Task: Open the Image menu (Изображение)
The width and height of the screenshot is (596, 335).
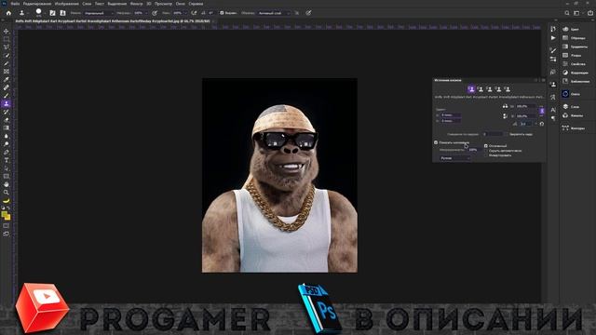Action: pos(66,4)
